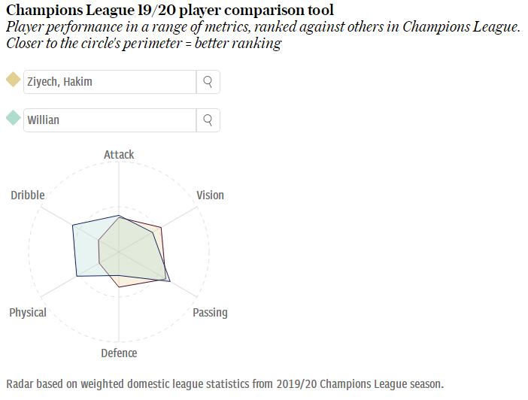Screen dimensions: 528x400
Task: Click the gold diamond marker for Ziyech
Action: point(14,80)
